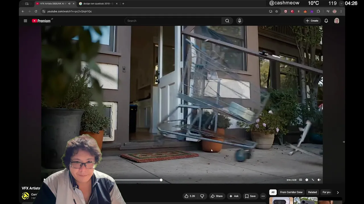Screen dimensions: 364x204
Task: Open the YouTube hamburger guide menu
Action: pos(25,21)
